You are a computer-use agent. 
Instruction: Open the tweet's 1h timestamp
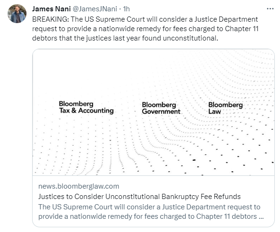click(127, 9)
